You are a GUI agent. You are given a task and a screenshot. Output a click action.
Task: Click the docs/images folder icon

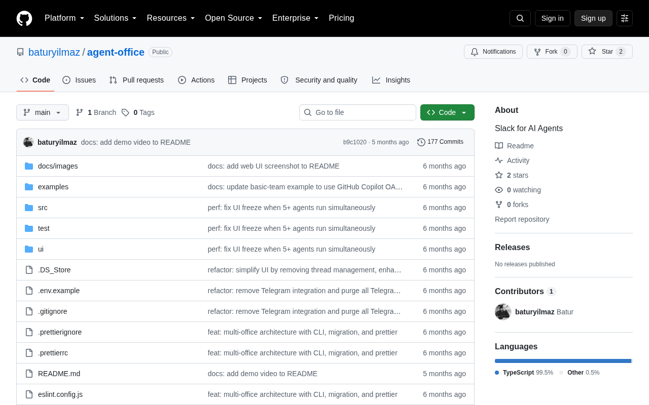tap(29, 166)
